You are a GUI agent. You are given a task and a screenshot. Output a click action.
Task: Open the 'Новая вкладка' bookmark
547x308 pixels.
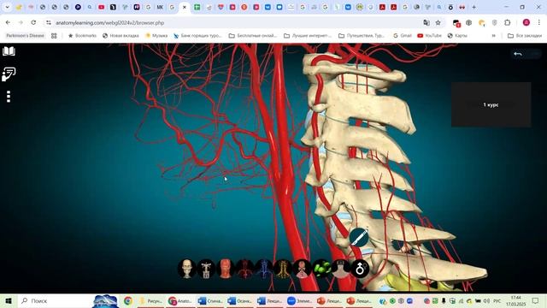tap(121, 36)
